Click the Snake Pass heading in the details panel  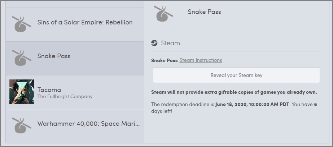pos(204,12)
